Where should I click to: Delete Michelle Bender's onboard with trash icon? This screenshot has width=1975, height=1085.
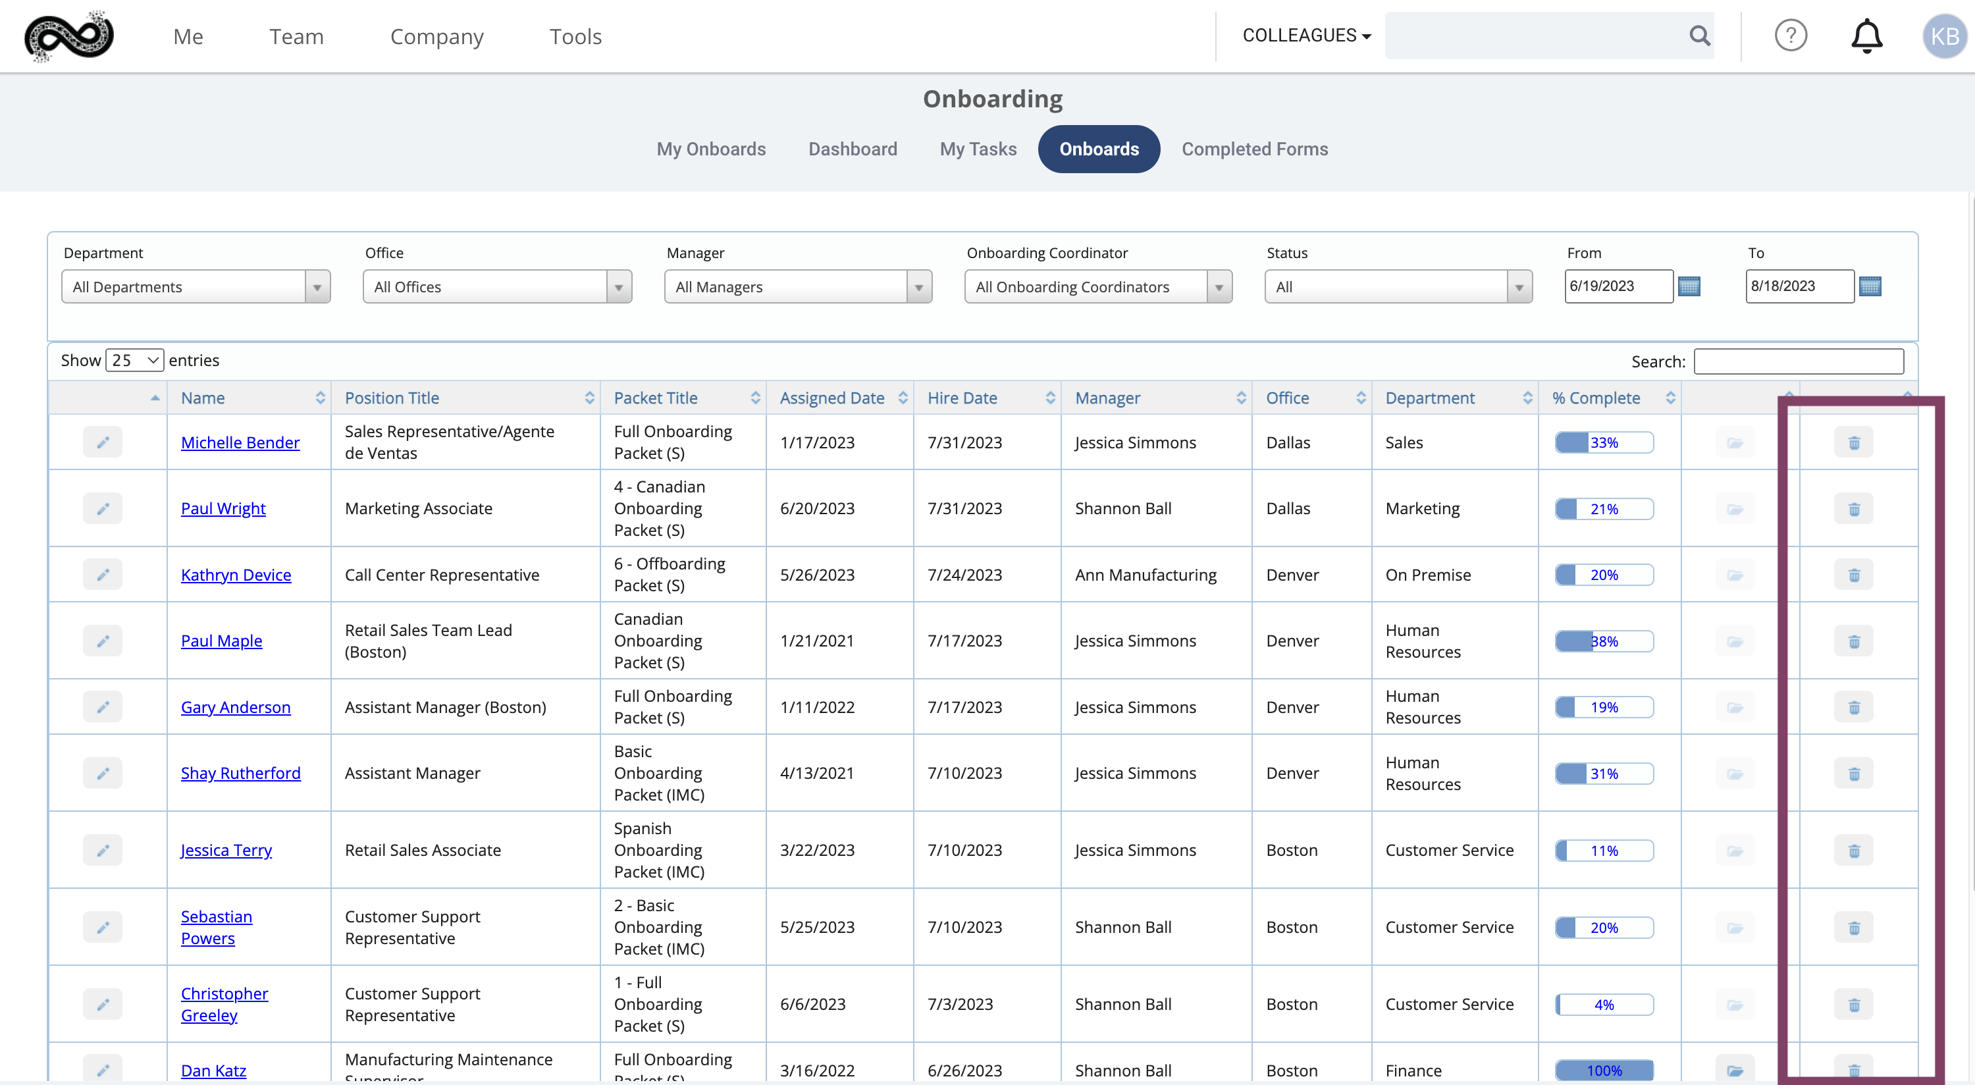pos(1854,442)
